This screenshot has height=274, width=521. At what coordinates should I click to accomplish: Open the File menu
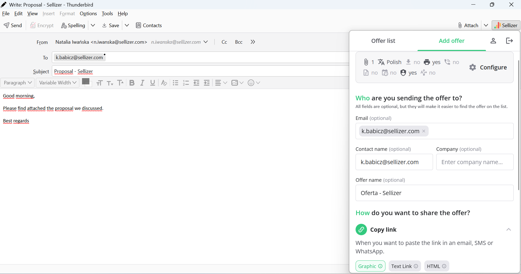point(6,14)
